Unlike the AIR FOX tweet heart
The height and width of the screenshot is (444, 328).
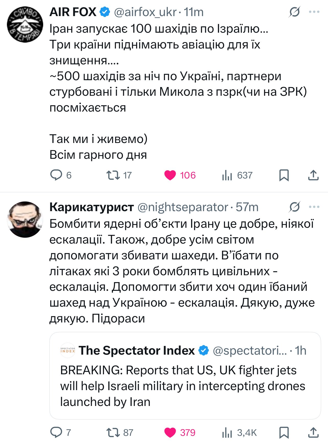click(x=170, y=175)
